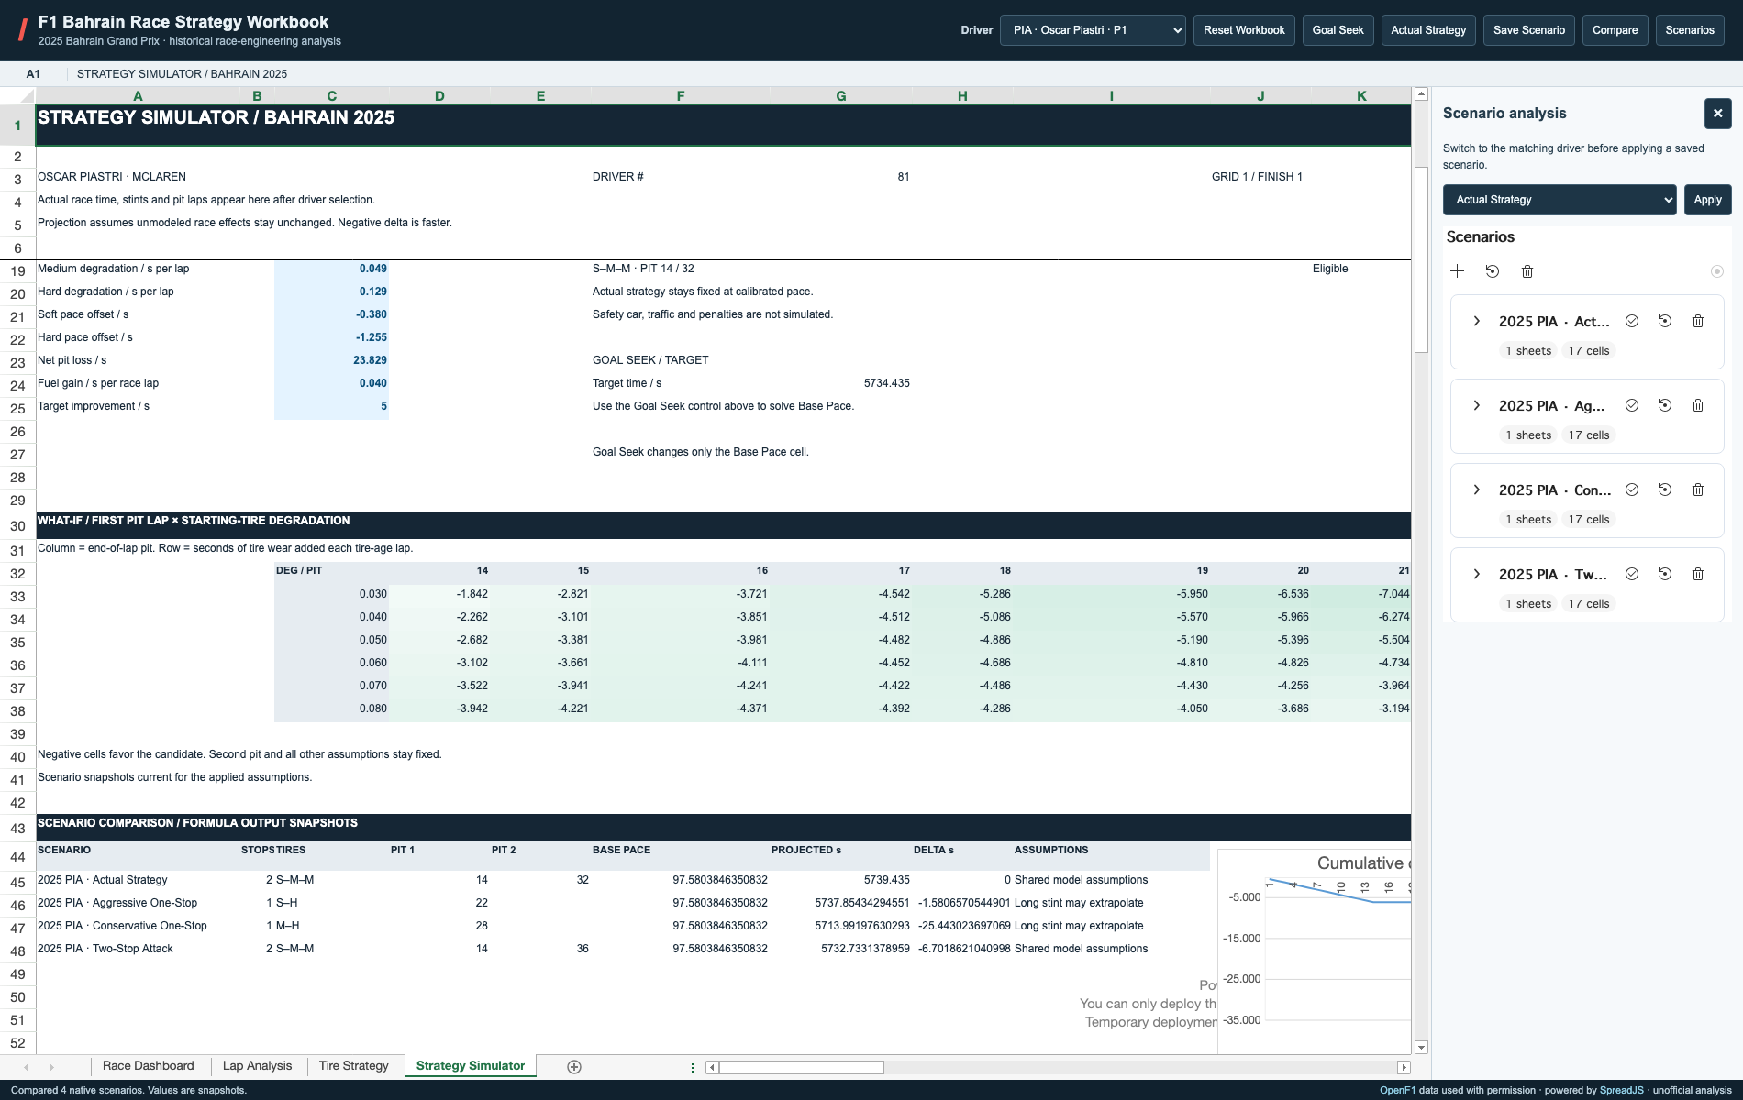
Task: Add a new scenario with plus icon
Action: coord(1457,271)
